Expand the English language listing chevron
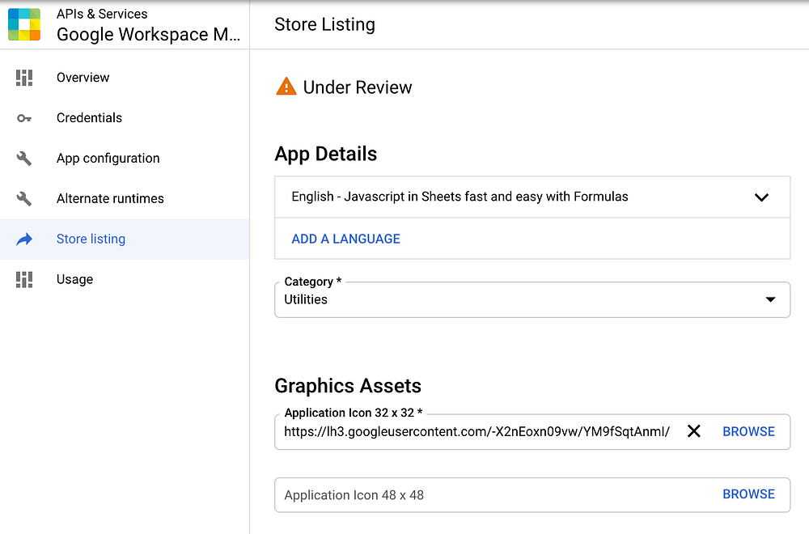This screenshot has width=809, height=534. (761, 197)
